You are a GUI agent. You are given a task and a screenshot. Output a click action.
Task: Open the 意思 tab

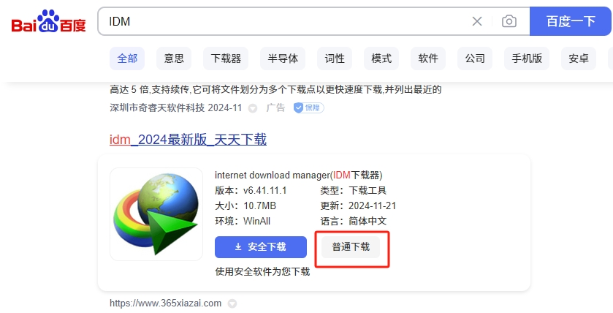(x=174, y=59)
